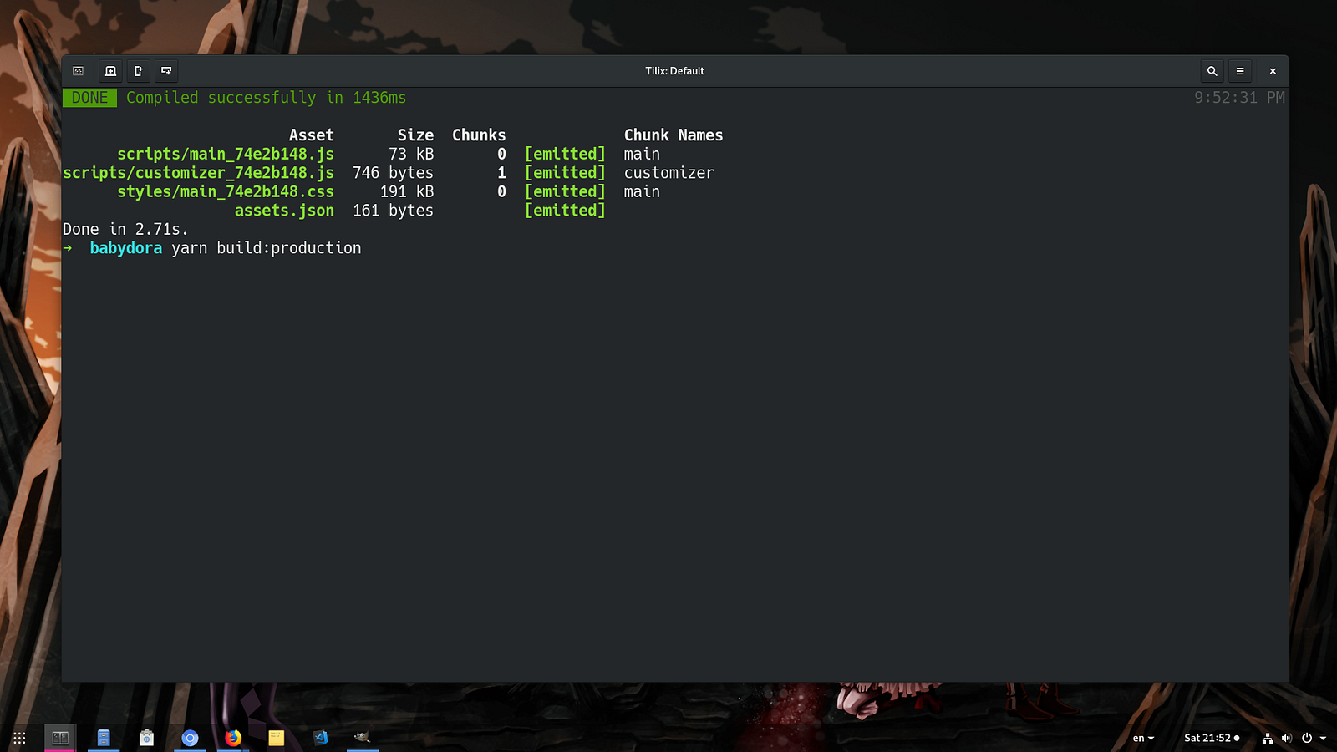The image size is (1337, 752).
Task: Click 'Compiled successfully in 1436ms' text
Action: pos(266,98)
